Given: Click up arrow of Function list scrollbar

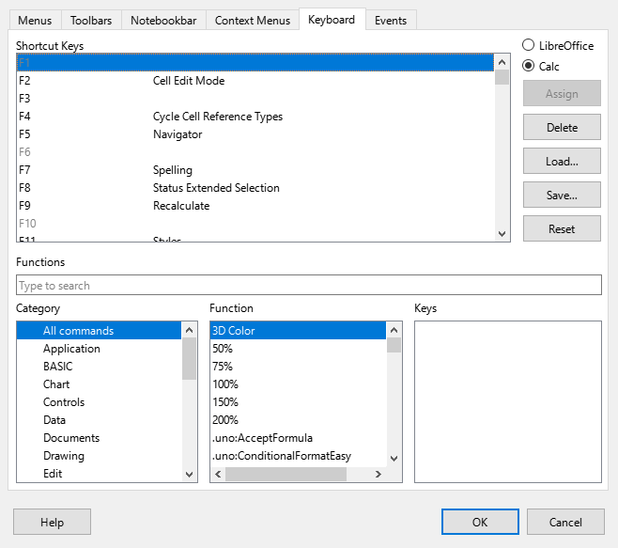Looking at the screenshot, I should click(394, 330).
